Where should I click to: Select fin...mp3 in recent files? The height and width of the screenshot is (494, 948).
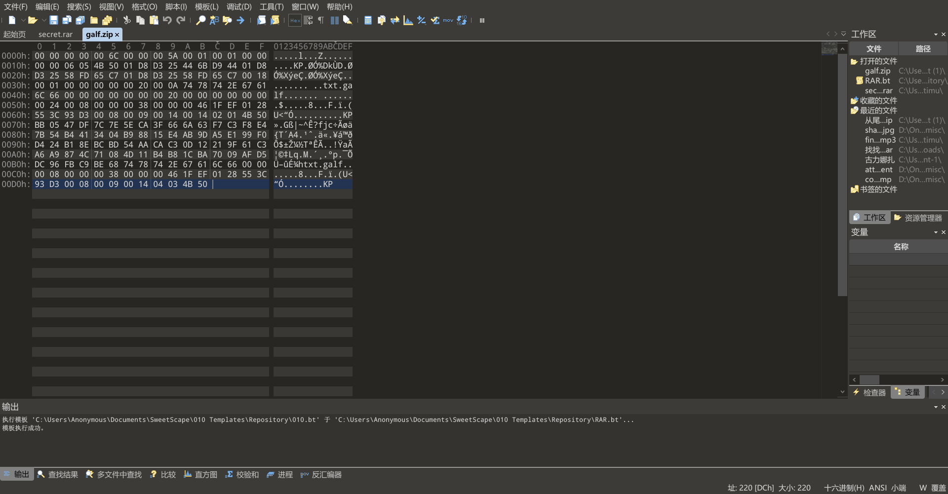pyautogui.click(x=880, y=140)
